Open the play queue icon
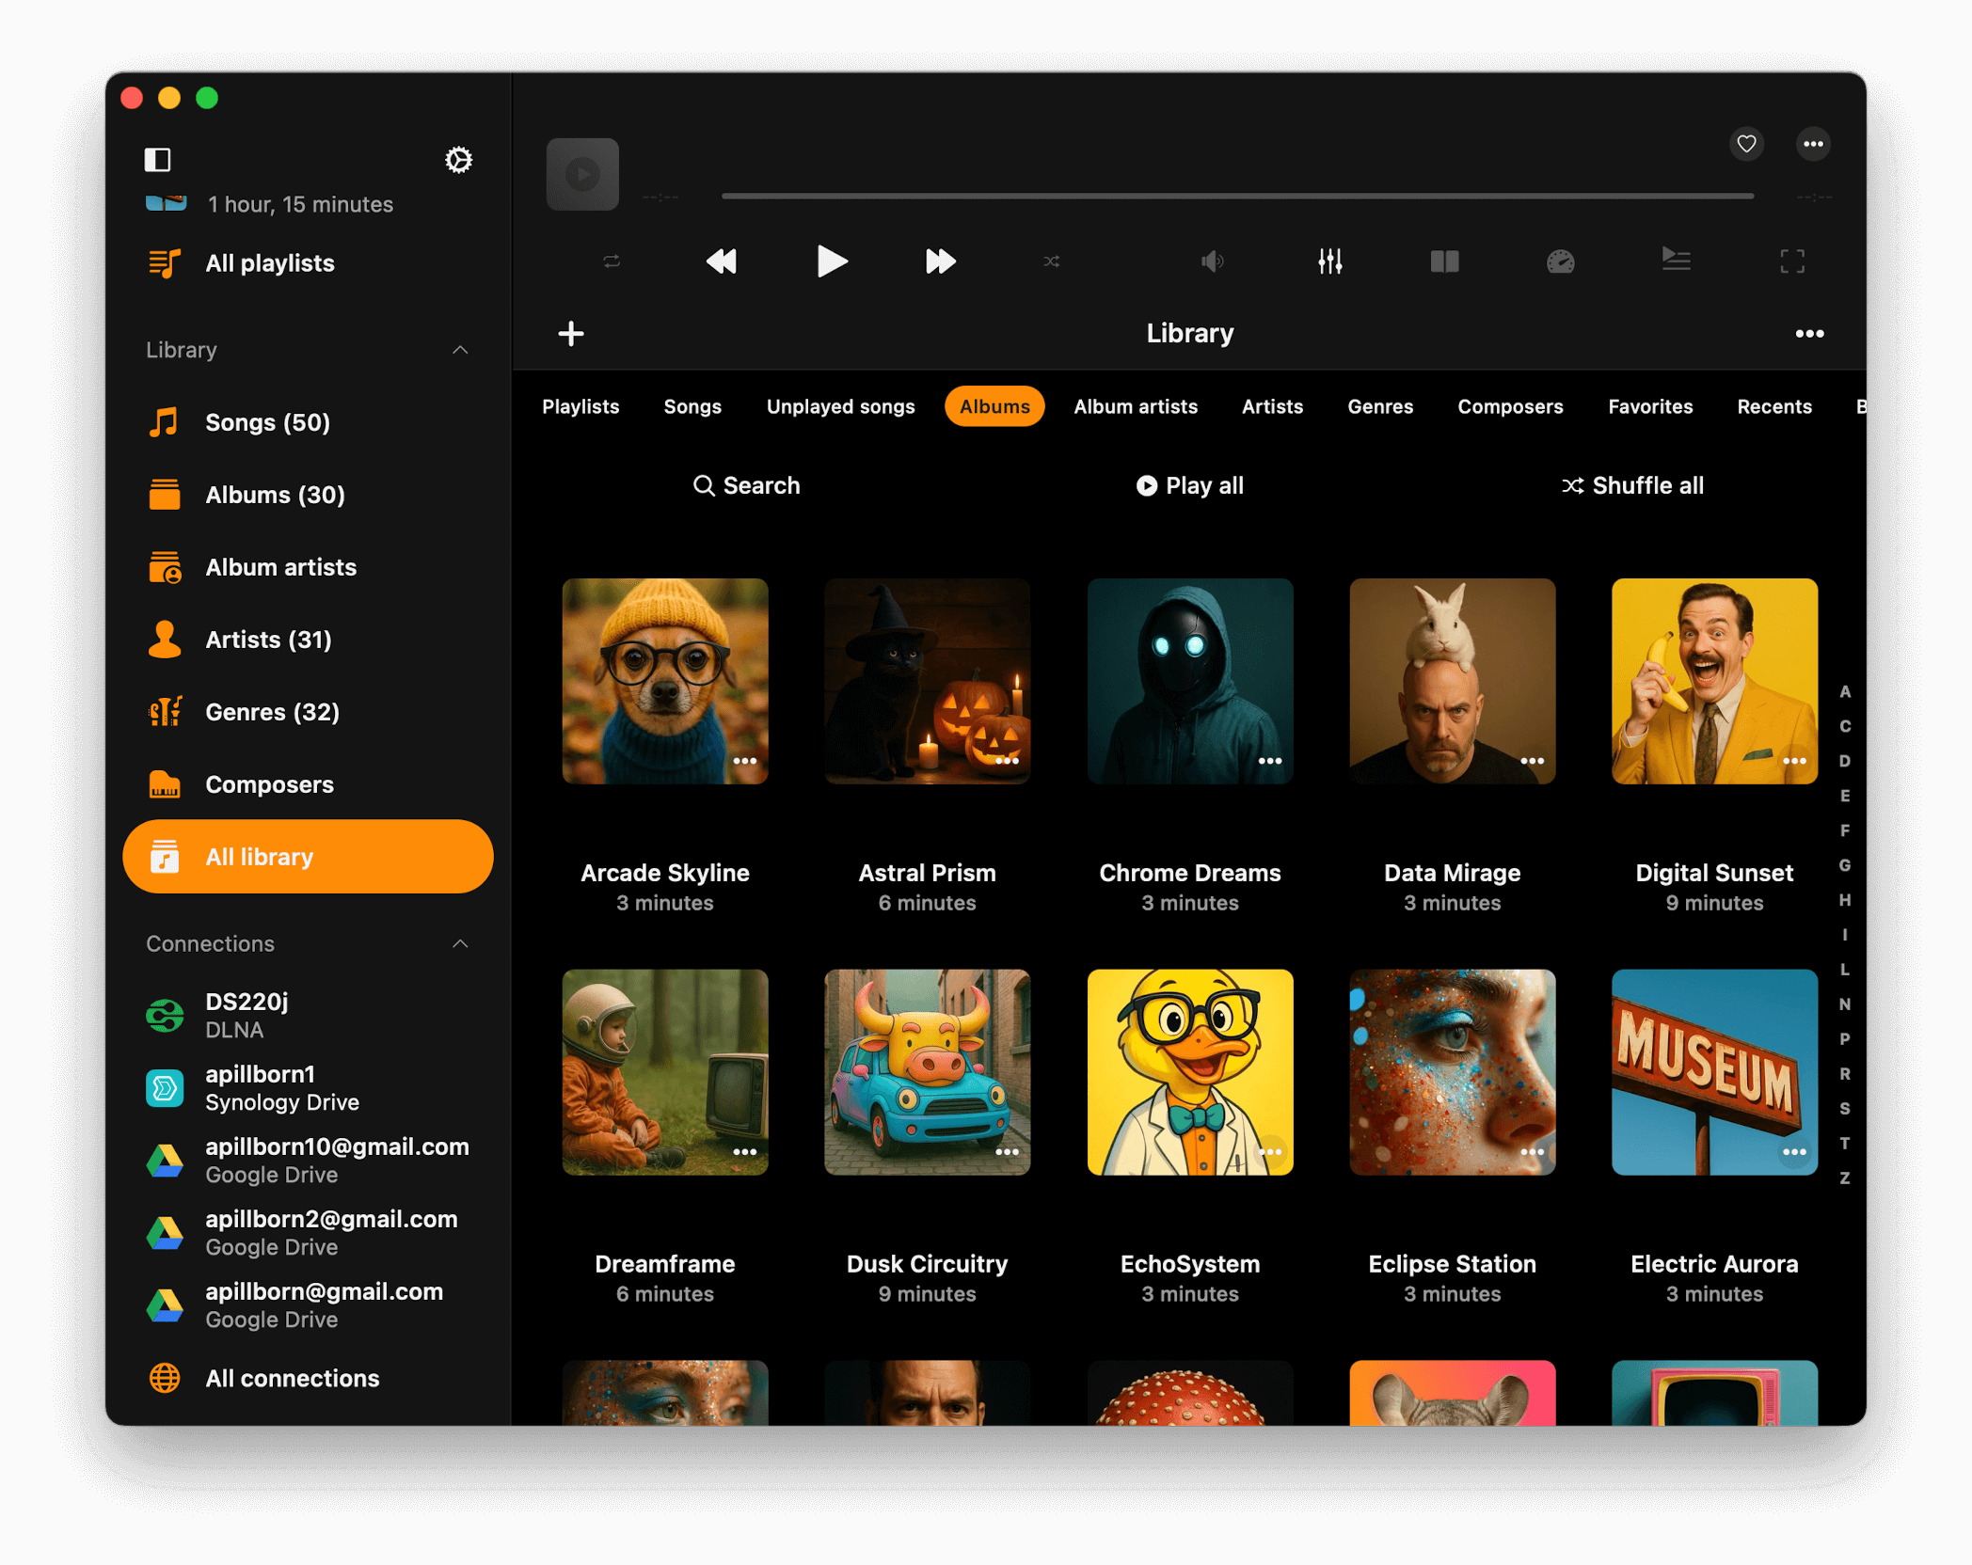The width and height of the screenshot is (1972, 1565). tap(1677, 261)
